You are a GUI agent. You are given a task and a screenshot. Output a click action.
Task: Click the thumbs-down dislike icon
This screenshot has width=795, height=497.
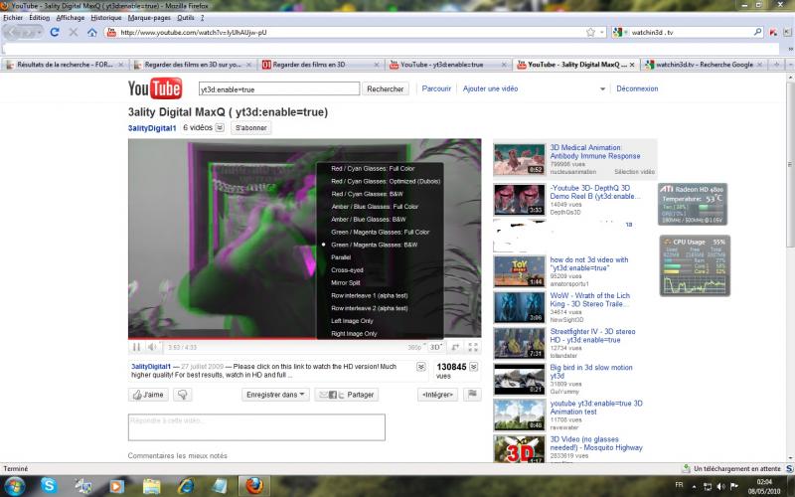(183, 395)
